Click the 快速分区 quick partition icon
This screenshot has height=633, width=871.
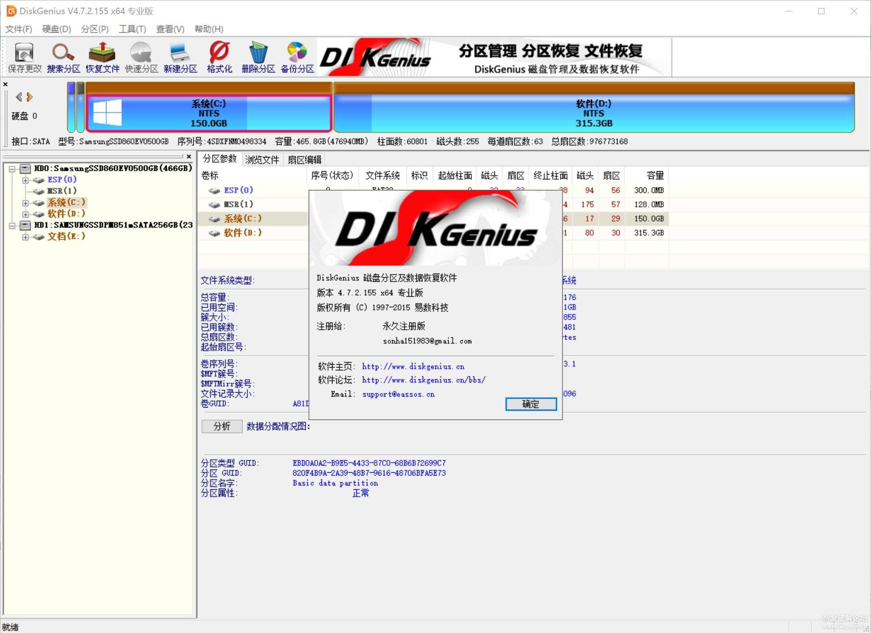(141, 57)
